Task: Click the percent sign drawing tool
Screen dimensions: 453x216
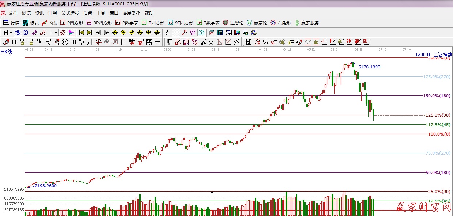Action: [265, 42]
